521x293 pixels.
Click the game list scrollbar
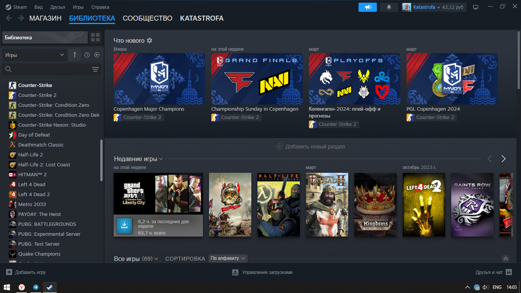(x=101, y=160)
